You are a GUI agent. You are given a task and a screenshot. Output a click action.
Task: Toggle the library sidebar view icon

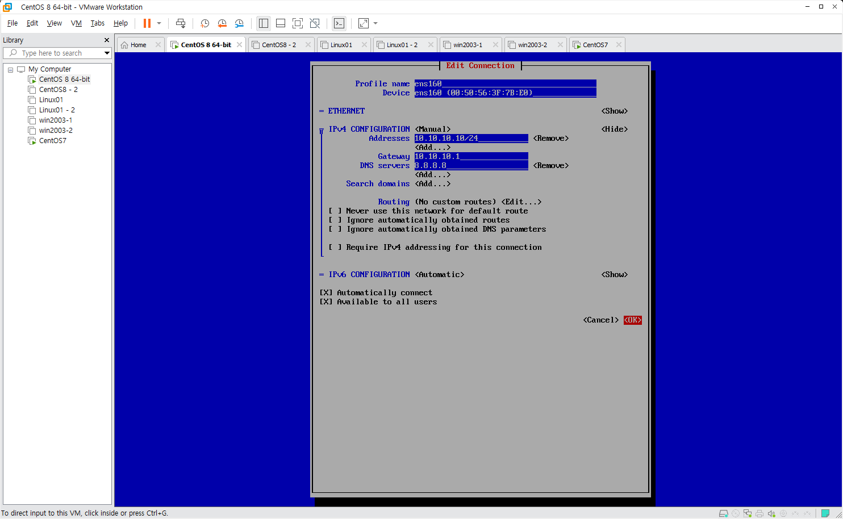264,23
